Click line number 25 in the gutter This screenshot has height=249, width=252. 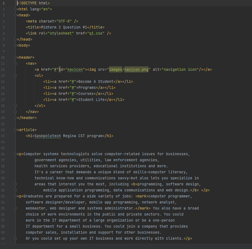(x=3, y=148)
